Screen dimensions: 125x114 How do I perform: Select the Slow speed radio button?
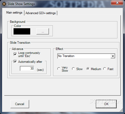[x=73, y=69]
